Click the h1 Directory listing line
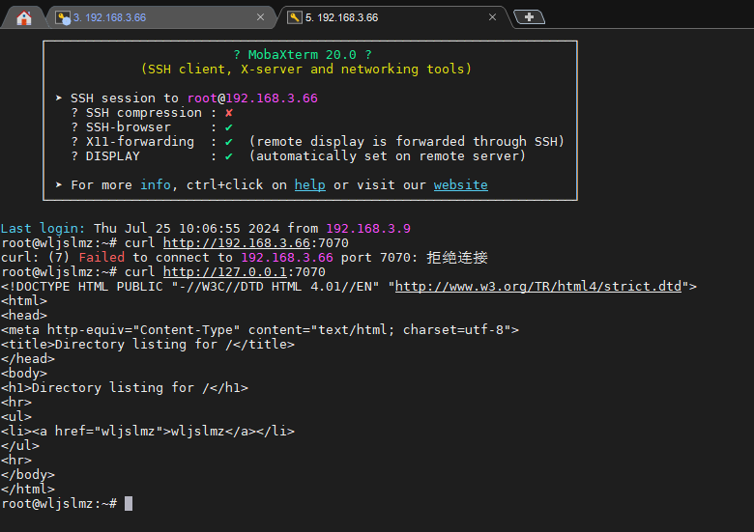Image resolution: width=754 pixels, height=532 pixels. [x=125, y=387]
